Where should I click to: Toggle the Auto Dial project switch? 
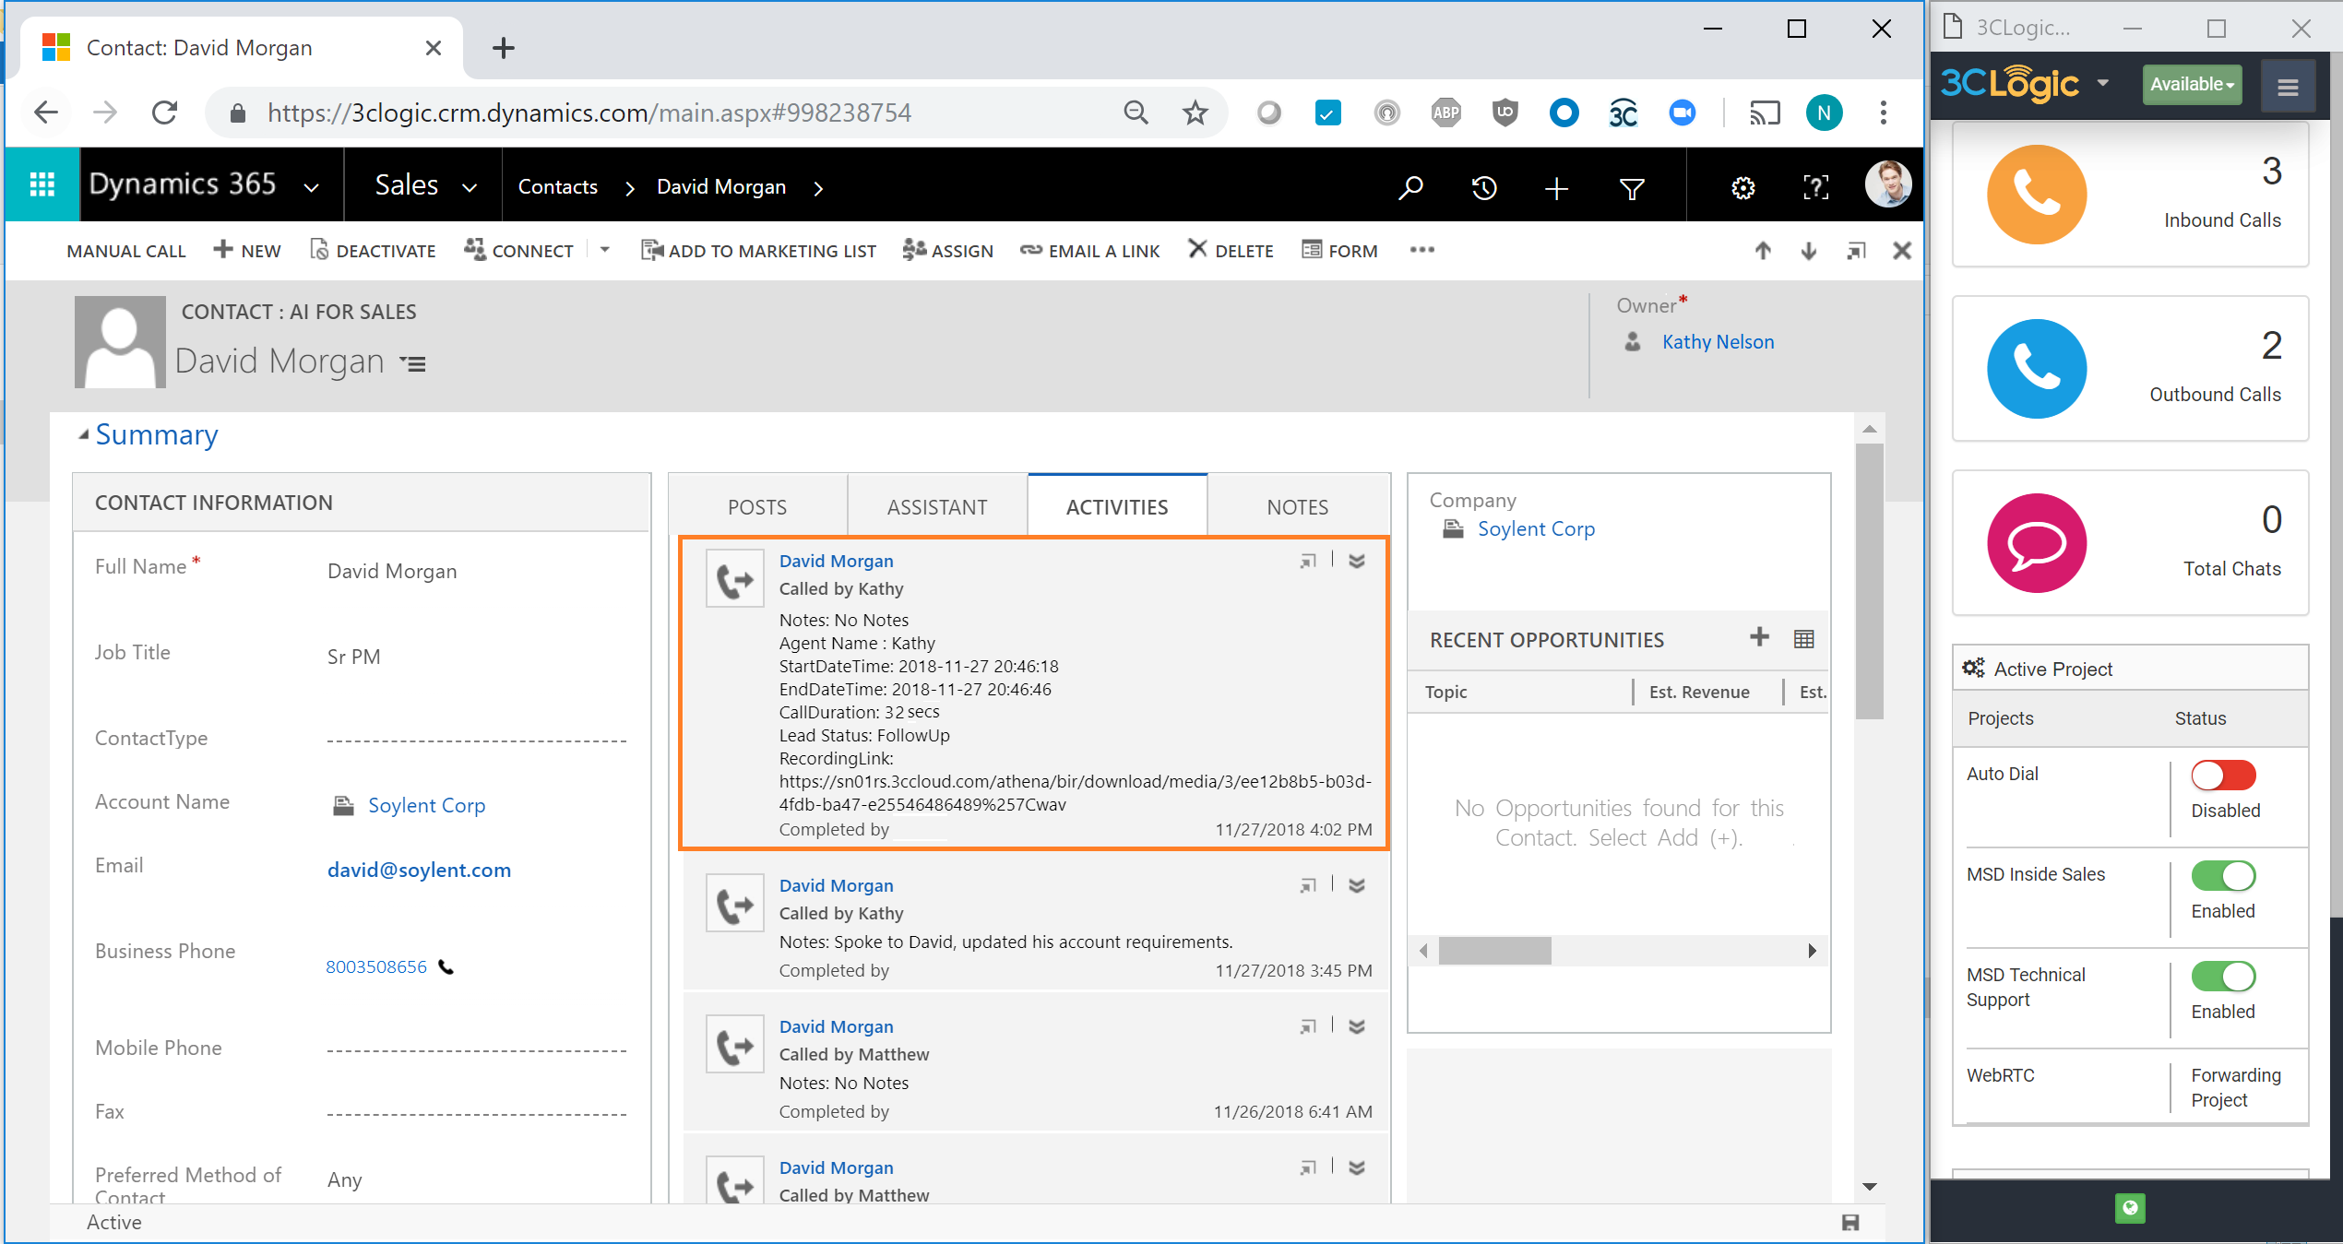[2223, 775]
